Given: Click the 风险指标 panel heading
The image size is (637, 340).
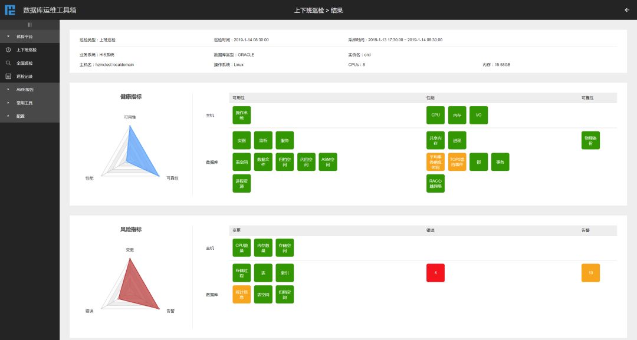Looking at the screenshot, I should pyautogui.click(x=131, y=229).
